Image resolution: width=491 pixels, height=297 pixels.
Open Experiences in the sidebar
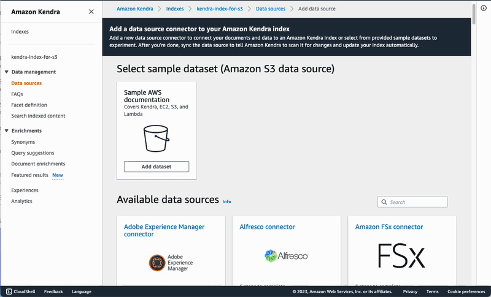(x=25, y=190)
